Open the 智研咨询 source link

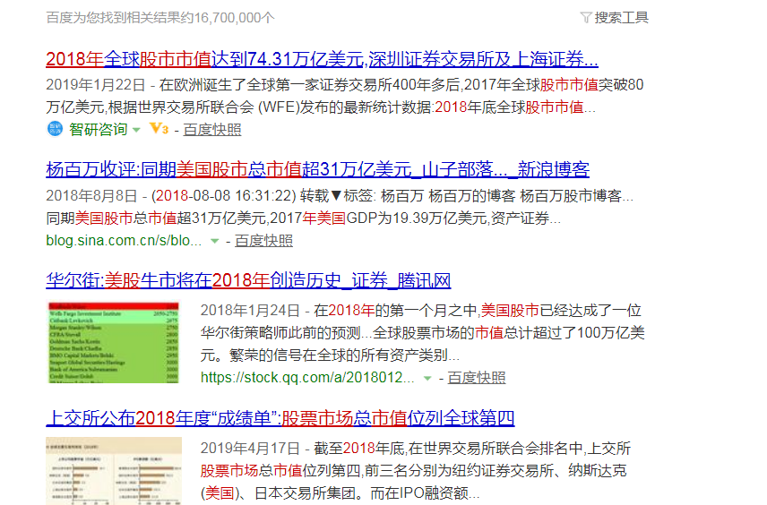[x=98, y=130]
